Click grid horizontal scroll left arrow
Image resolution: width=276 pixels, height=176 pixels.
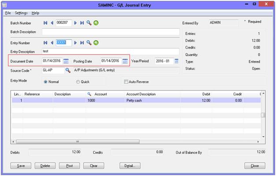(x=13, y=142)
